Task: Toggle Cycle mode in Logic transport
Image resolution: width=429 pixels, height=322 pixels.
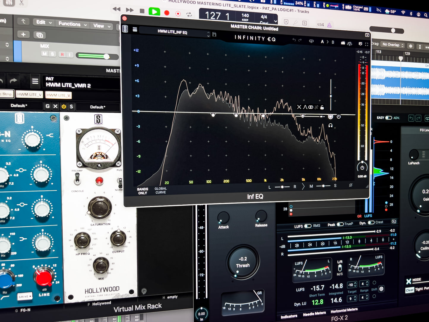Action: tap(189, 14)
